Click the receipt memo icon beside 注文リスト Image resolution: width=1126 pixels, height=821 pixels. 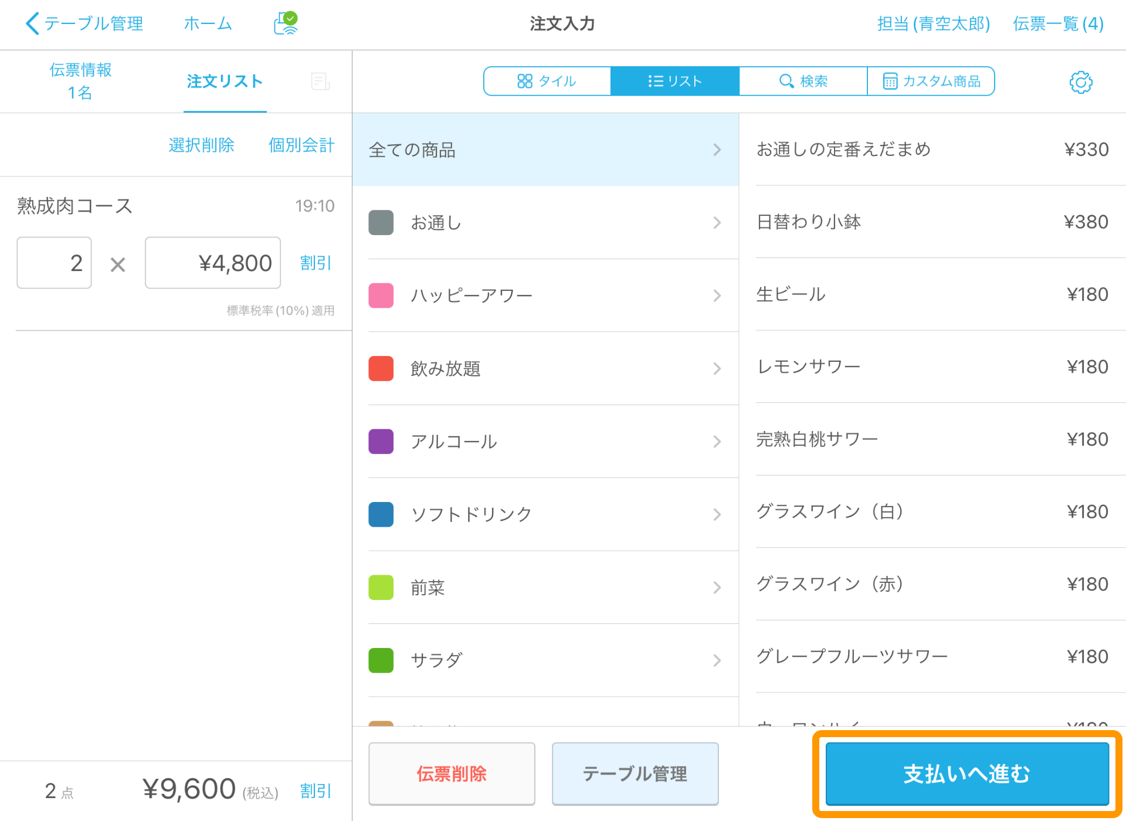click(320, 82)
